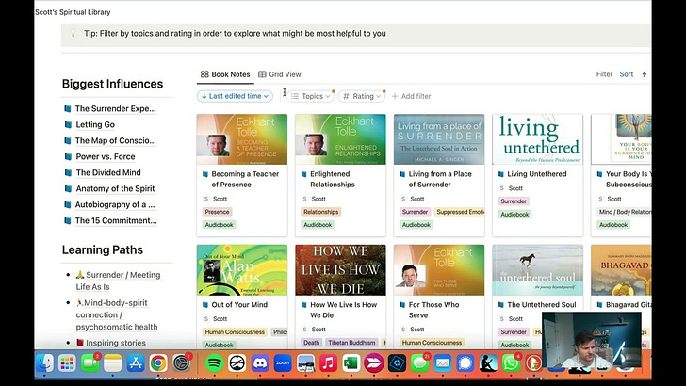686x386 pixels.
Task: Open the Bhagavad Gita card title
Action: 629,305
